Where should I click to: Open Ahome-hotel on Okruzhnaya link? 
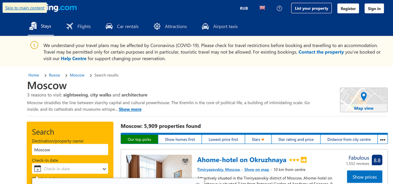[242, 160]
